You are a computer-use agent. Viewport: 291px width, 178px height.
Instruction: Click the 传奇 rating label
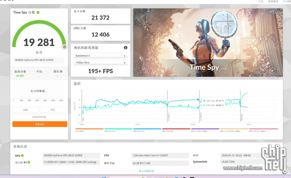(39, 53)
